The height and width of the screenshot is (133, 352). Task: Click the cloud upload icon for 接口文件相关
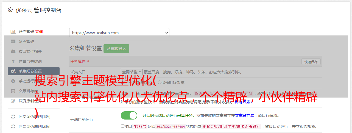[x=13, y=51]
